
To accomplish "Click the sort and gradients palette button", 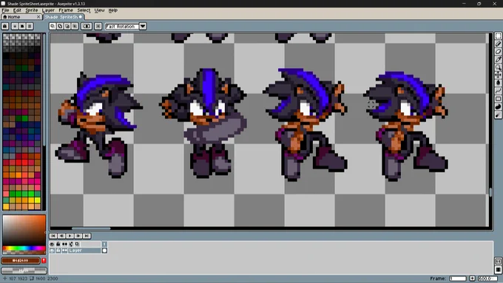I will 15,27.
